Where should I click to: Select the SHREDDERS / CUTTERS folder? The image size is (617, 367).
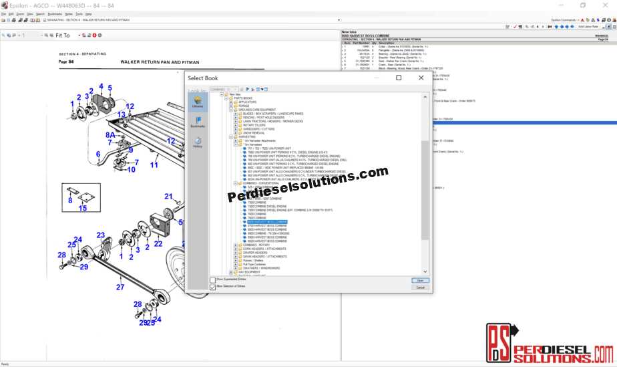pyautogui.click(x=258, y=129)
